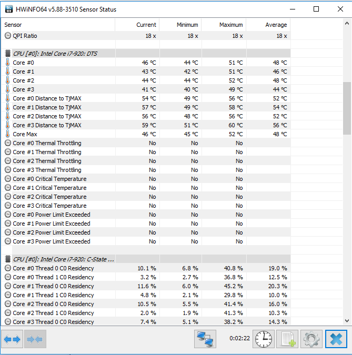Click the Sensor column header
Screen dimensions: 352x355
pyautogui.click(x=58, y=25)
